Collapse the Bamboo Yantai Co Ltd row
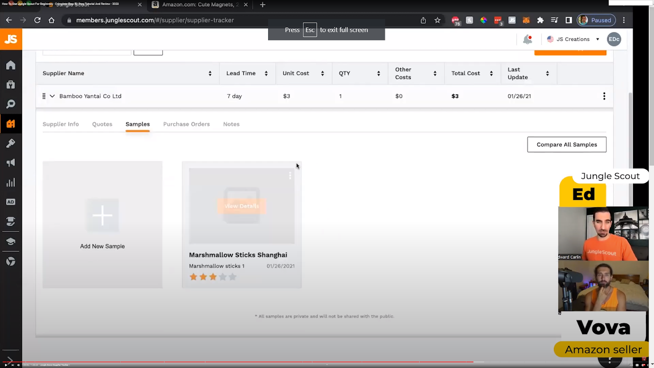 [52, 96]
